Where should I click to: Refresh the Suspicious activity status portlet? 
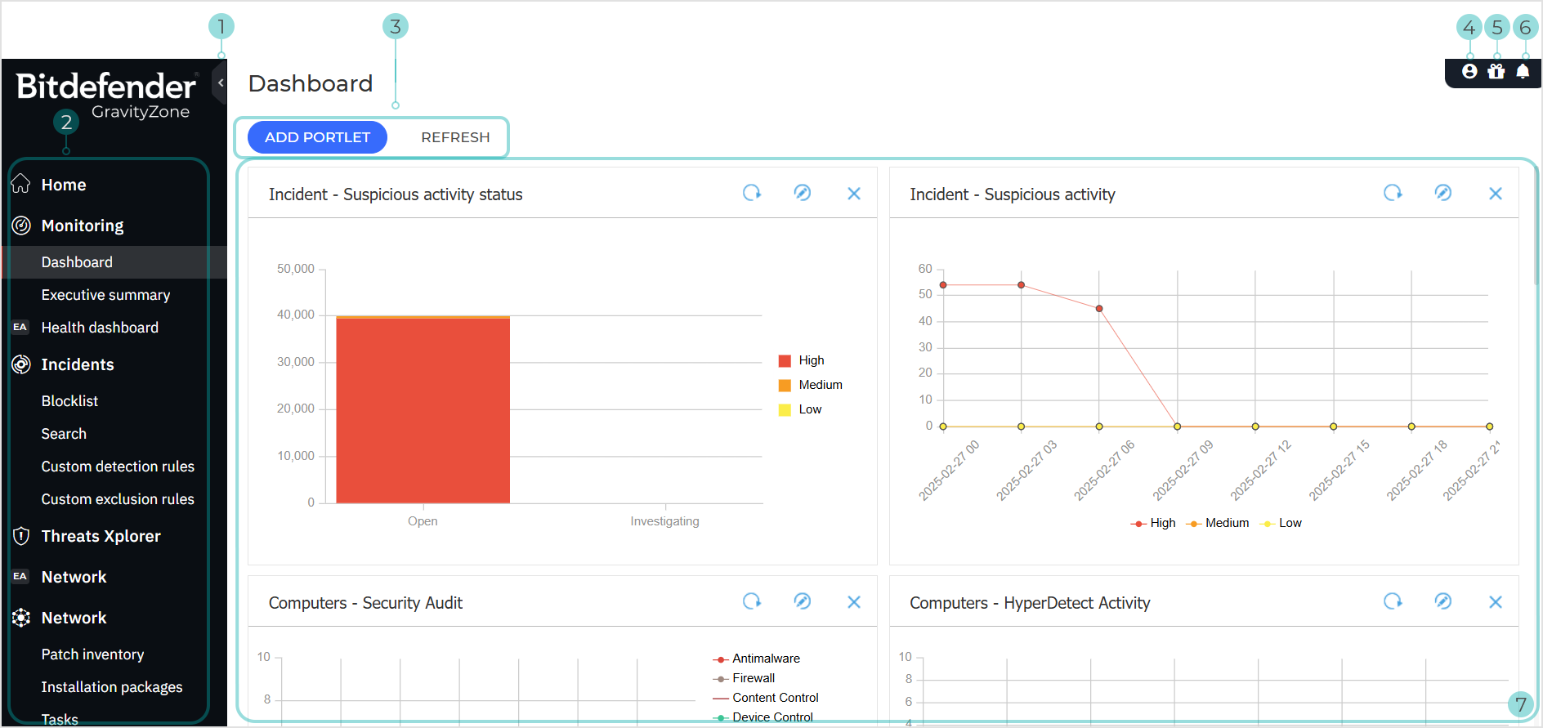coord(752,193)
